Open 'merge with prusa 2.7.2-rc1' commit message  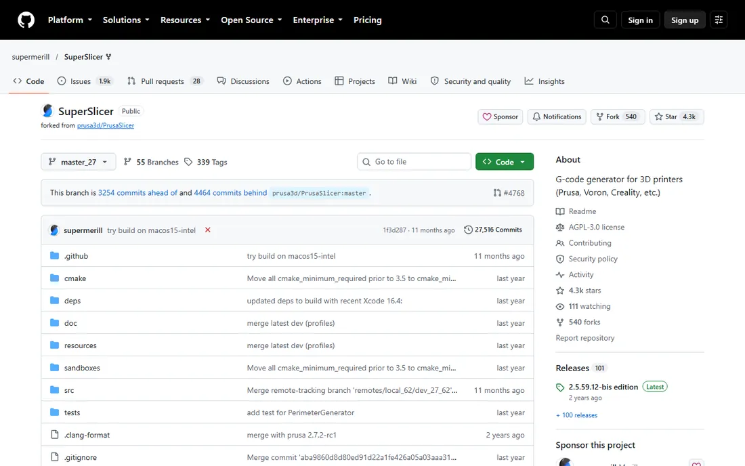291,435
